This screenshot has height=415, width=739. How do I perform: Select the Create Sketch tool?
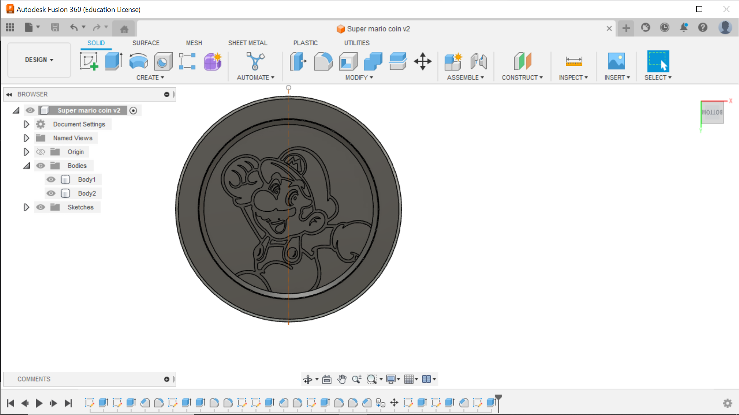click(x=89, y=61)
